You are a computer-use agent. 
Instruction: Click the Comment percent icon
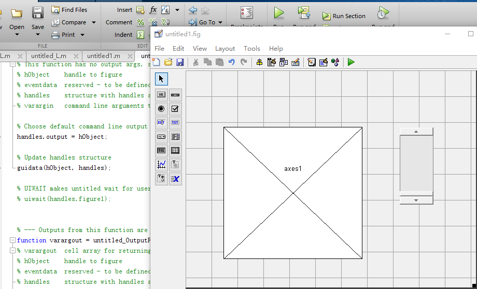(141, 22)
